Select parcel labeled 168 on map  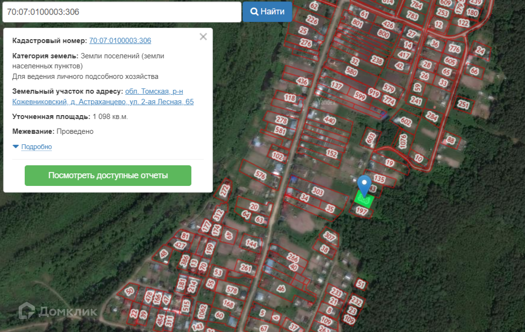(x=228, y=304)
